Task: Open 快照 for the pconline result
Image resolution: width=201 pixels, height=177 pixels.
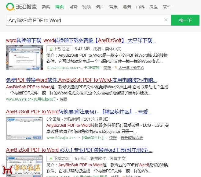Action: 107,67
